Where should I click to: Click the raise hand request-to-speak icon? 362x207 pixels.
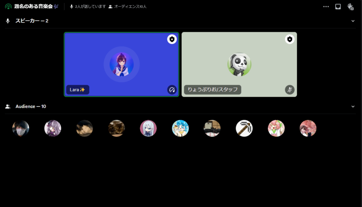(x=350, y=7)
